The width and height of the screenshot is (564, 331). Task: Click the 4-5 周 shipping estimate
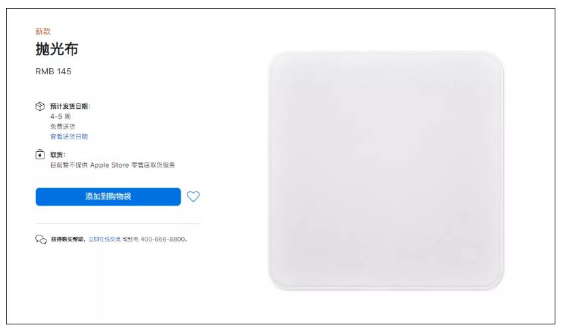point(60,116)
